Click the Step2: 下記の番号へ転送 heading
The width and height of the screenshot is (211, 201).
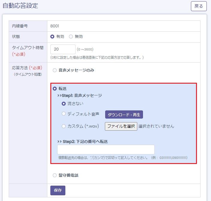click(83, 141)
